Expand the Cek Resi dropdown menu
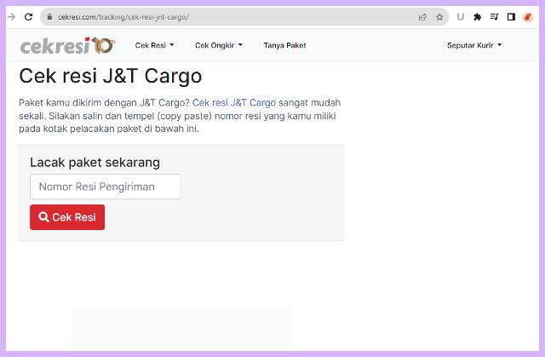Image resolution: width=545 pixels, height=357 pixels. pyautogui.click(x=154, y=45)
